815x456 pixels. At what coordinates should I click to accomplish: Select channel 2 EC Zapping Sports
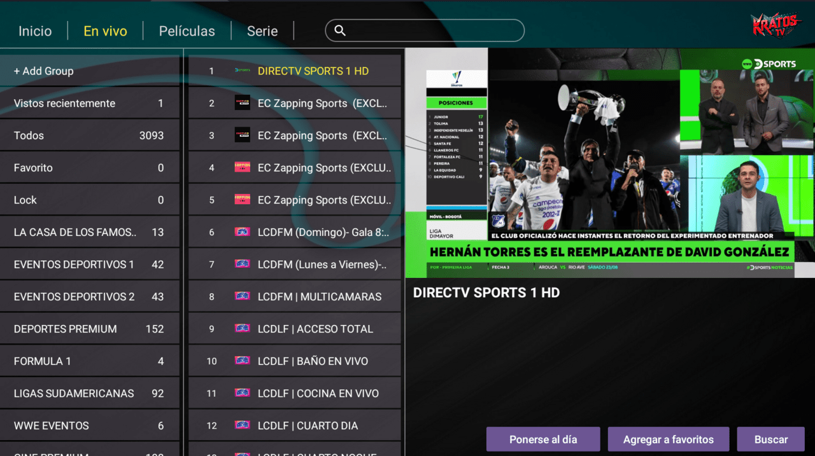coord(295,103)
